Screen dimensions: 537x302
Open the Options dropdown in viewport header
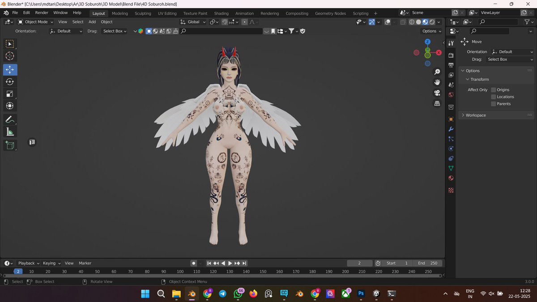(432, 31)
